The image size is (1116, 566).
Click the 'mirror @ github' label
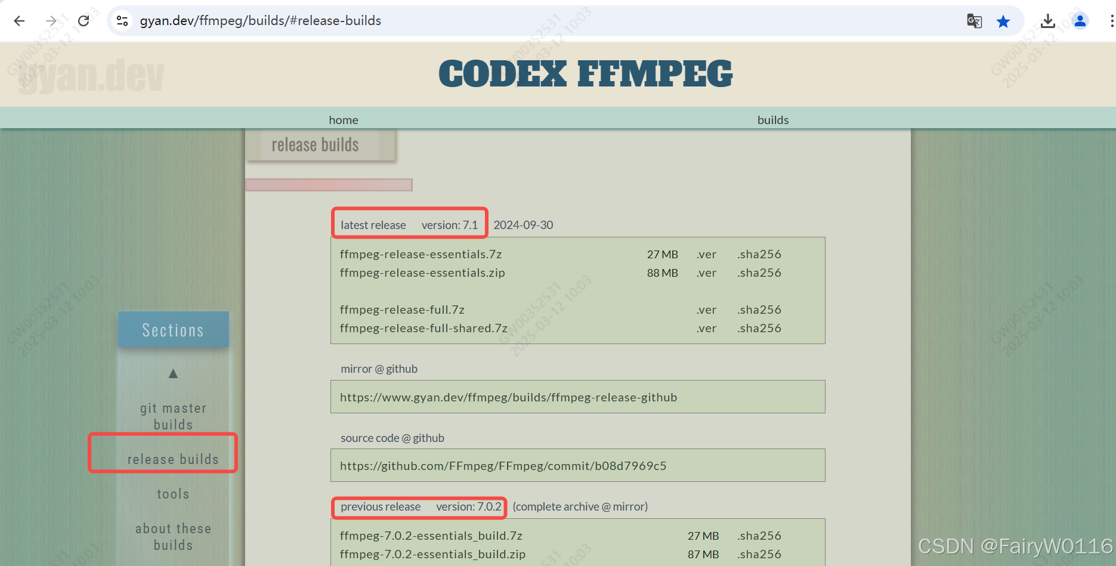(379, 369)
